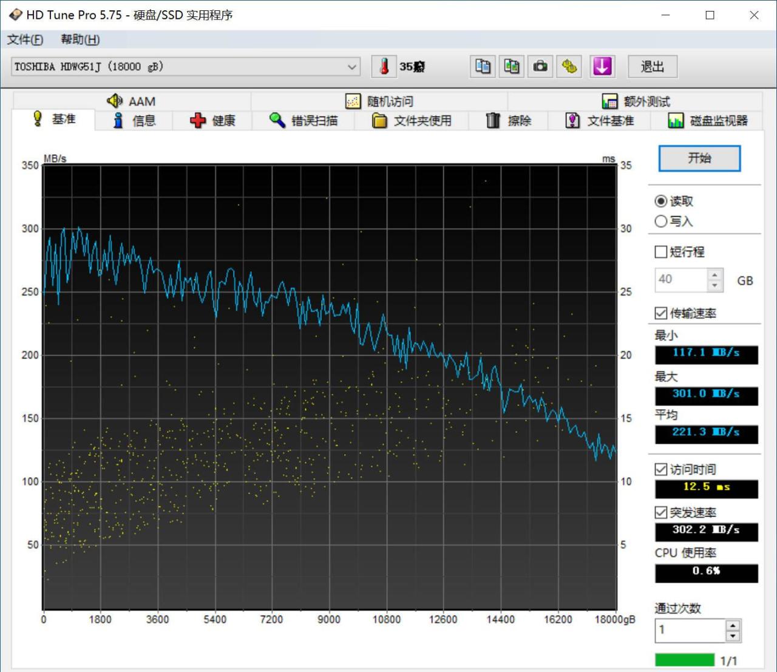777x672 pixels.
Task: Open the 文件(F) menu
Action: [25, 39]
